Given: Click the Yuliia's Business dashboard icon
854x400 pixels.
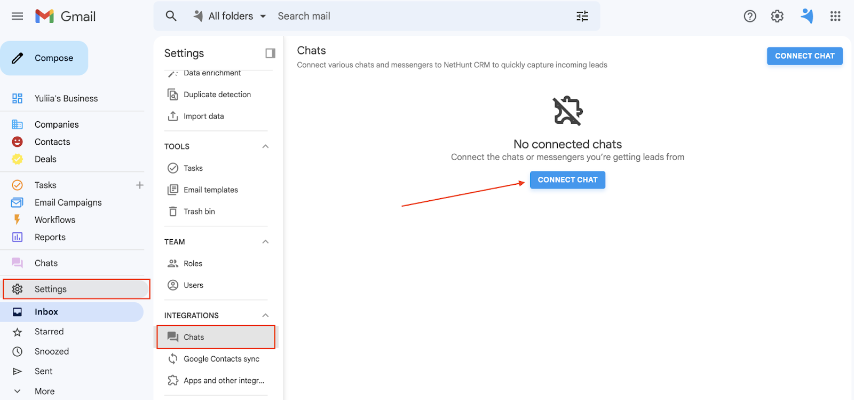Looking at the screenshot, I should (17, 98).
